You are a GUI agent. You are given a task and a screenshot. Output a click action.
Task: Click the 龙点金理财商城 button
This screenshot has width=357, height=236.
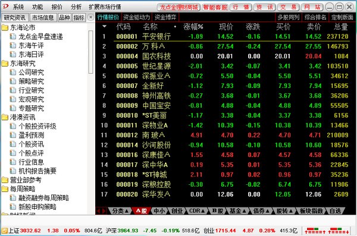click(178, 7)
